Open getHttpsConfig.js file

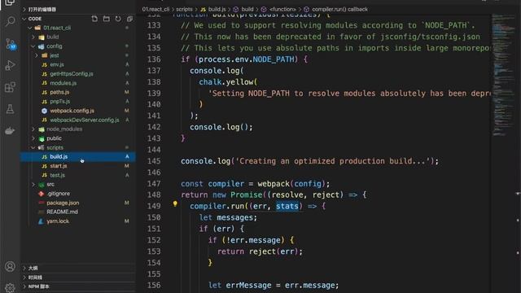click(x=78, y=74)
